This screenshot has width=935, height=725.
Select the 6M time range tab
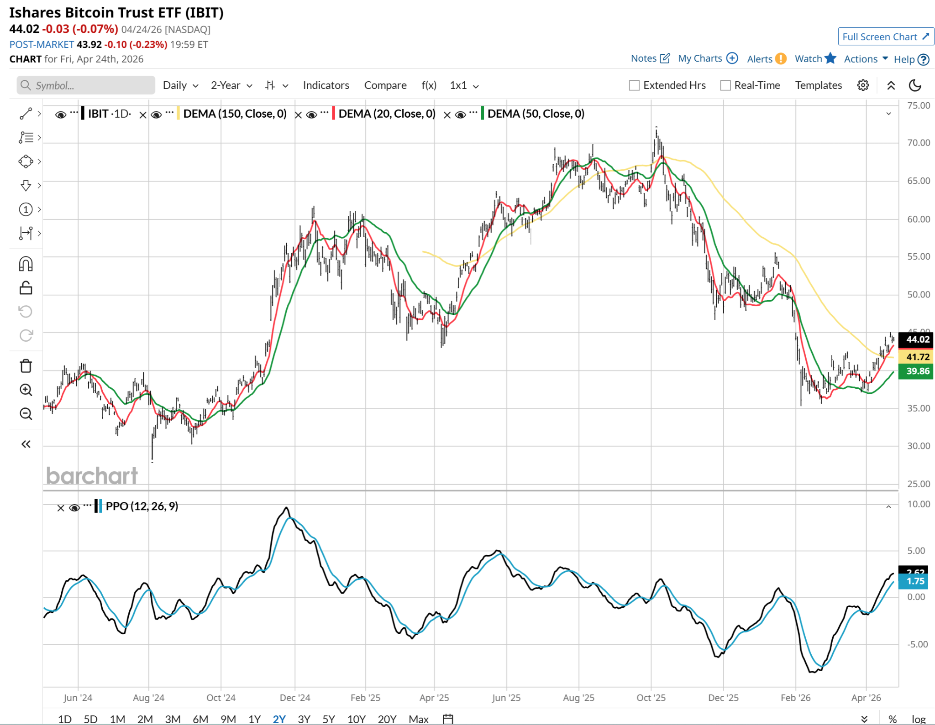point(200,719)
